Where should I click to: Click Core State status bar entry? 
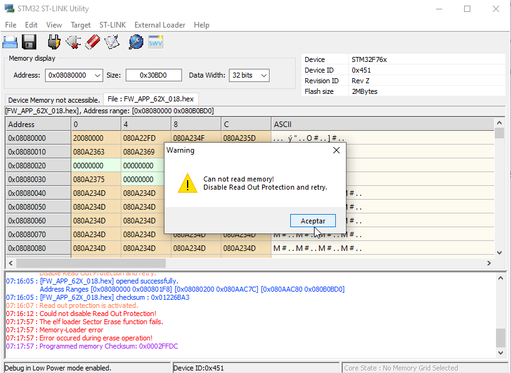424,368
